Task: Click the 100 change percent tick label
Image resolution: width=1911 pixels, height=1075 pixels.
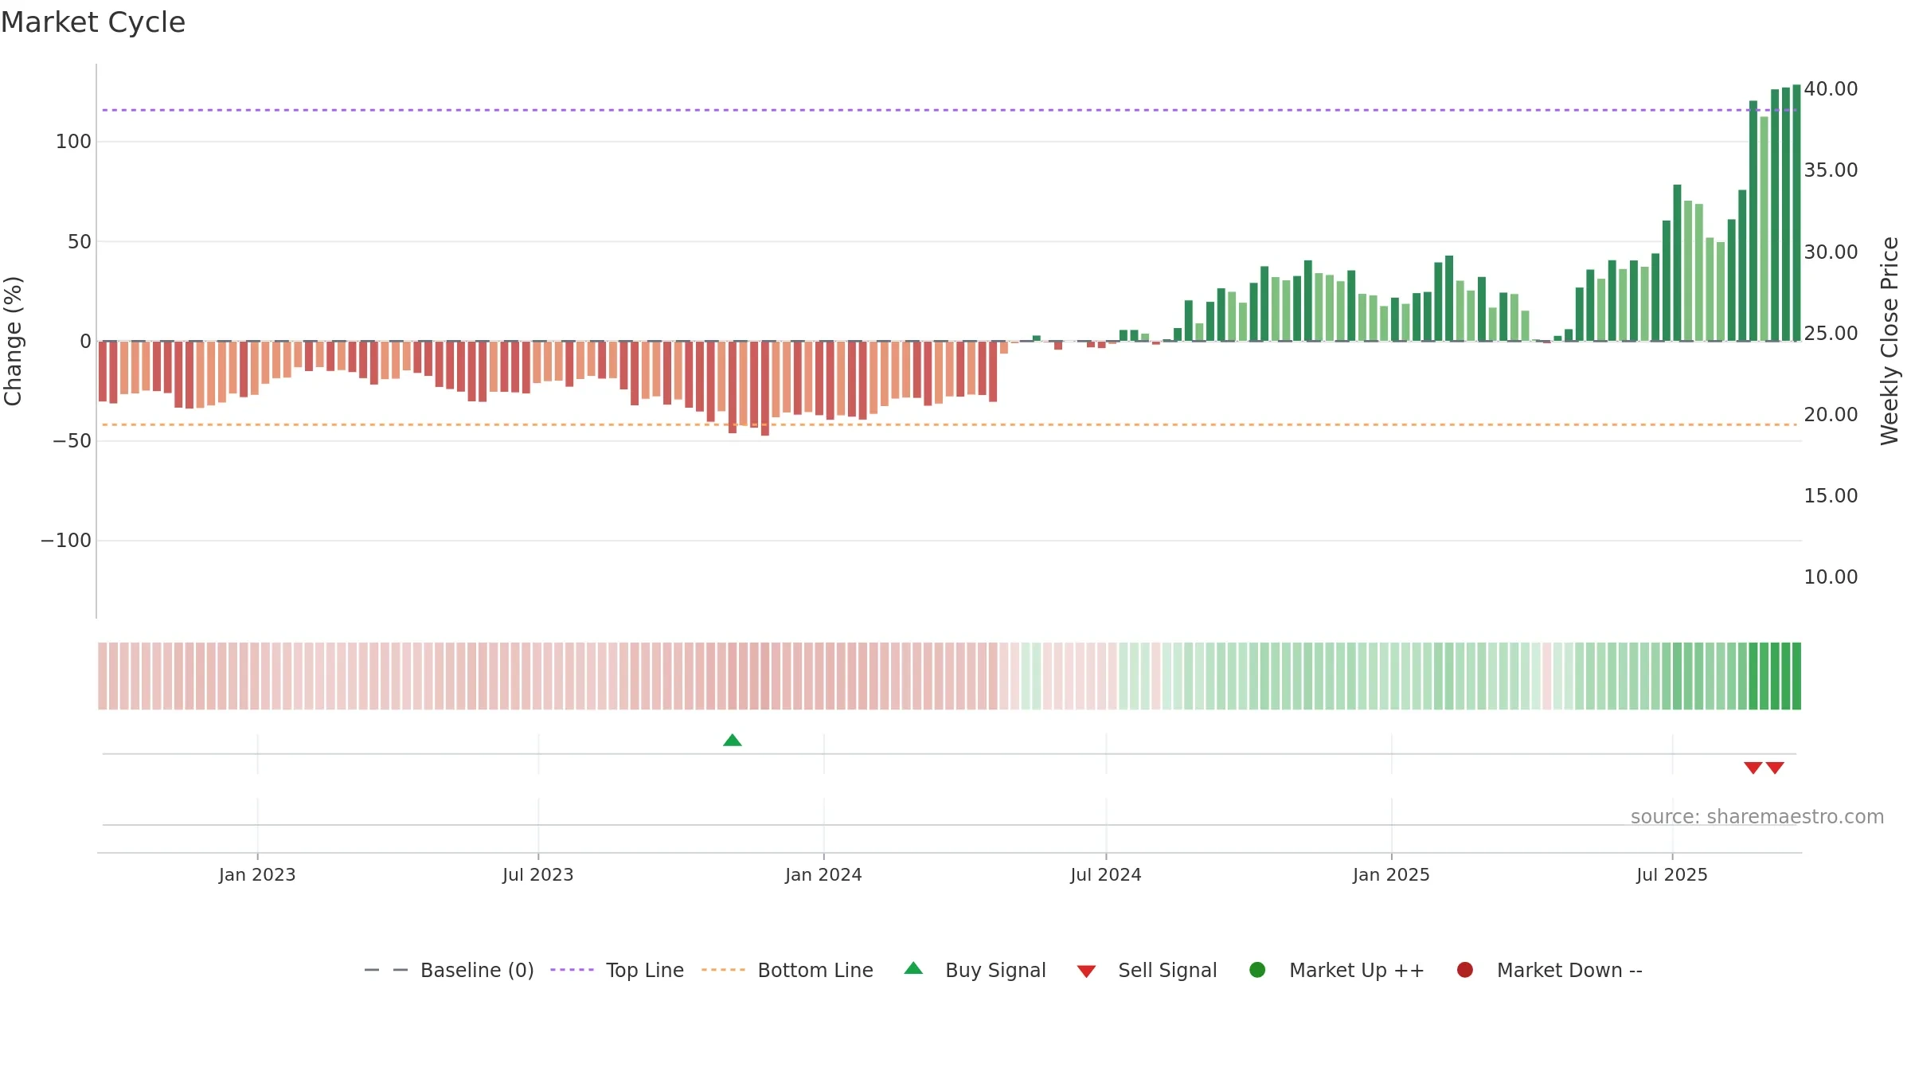Action: (73, 142)
